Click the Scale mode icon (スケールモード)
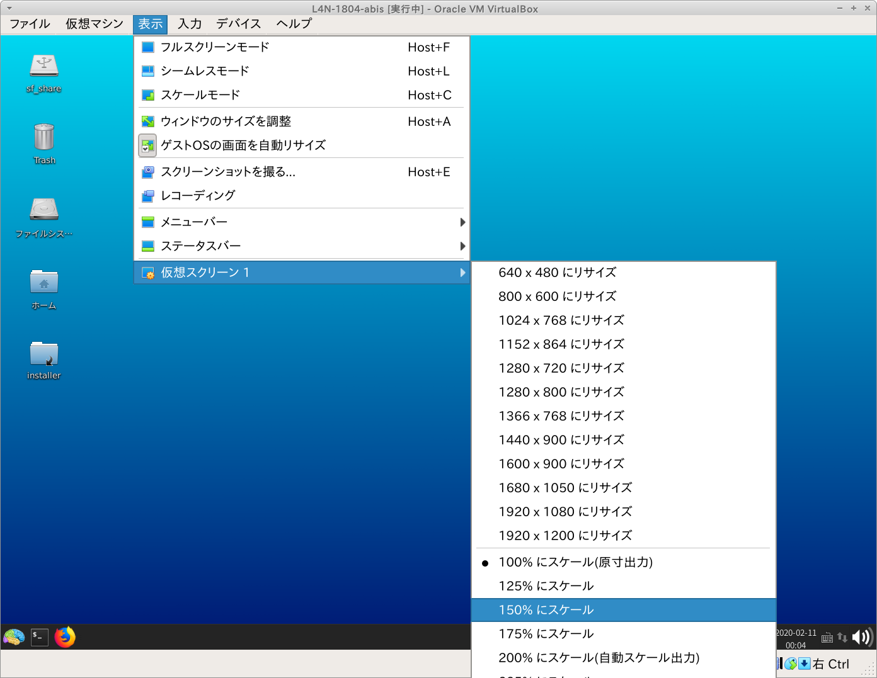Viewport: 877px width, 678px height. 148,95
